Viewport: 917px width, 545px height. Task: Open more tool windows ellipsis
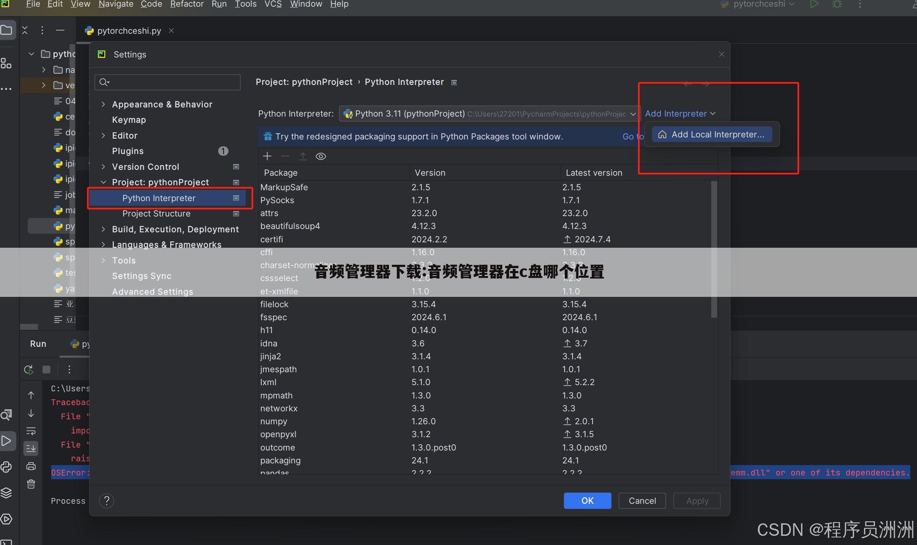point(6,88)
